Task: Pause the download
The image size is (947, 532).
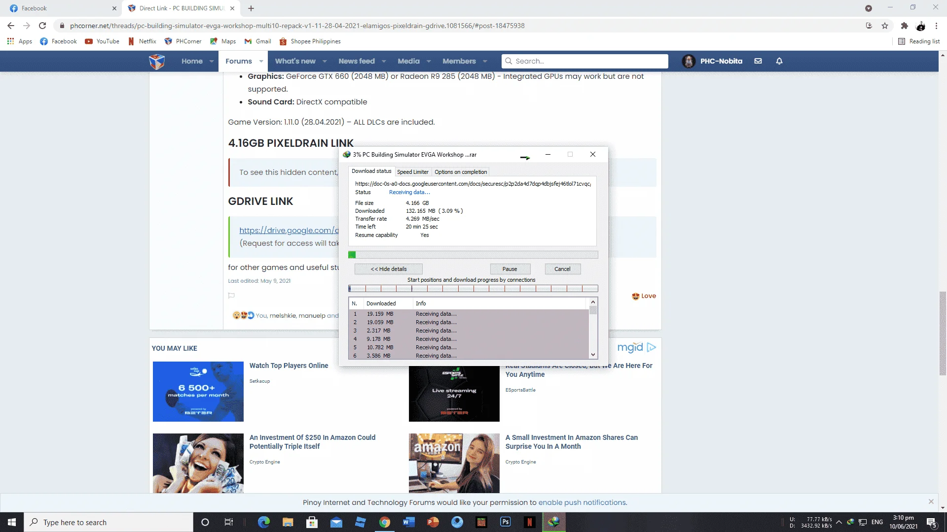Action: tap(510, 269)
